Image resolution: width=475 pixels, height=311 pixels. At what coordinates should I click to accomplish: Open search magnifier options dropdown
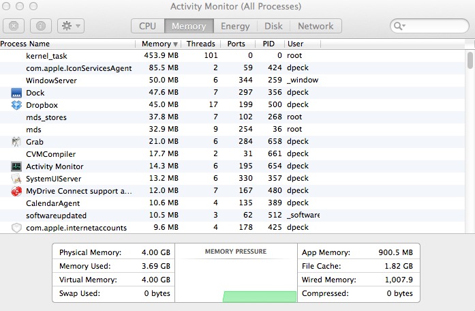point(399,26)
